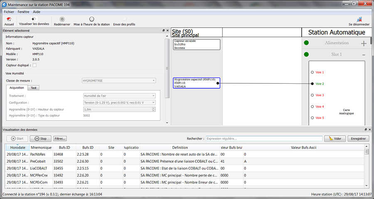This screenshot has width=374, height=199.
Task: Click the Redémarrer restart icon
Action: click(x=62, y=19)
